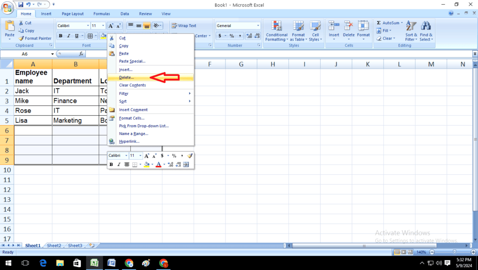The height and width of the screenshot is (270, 478).
Task: Switch to the Page Layout ribbon tab
Action: 72,14
